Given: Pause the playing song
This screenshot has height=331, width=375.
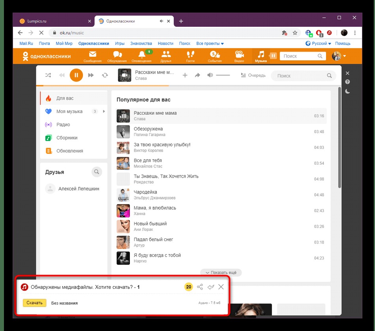Looking at the screenshot, I should pos(76,75).
